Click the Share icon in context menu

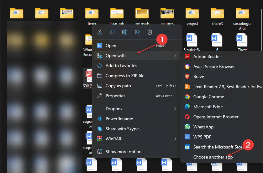tap(137, 32)
